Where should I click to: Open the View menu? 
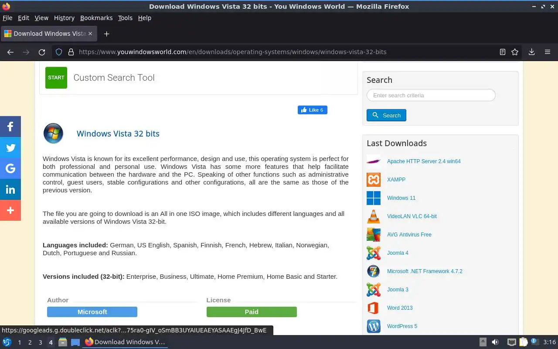[x=41, y=18]
